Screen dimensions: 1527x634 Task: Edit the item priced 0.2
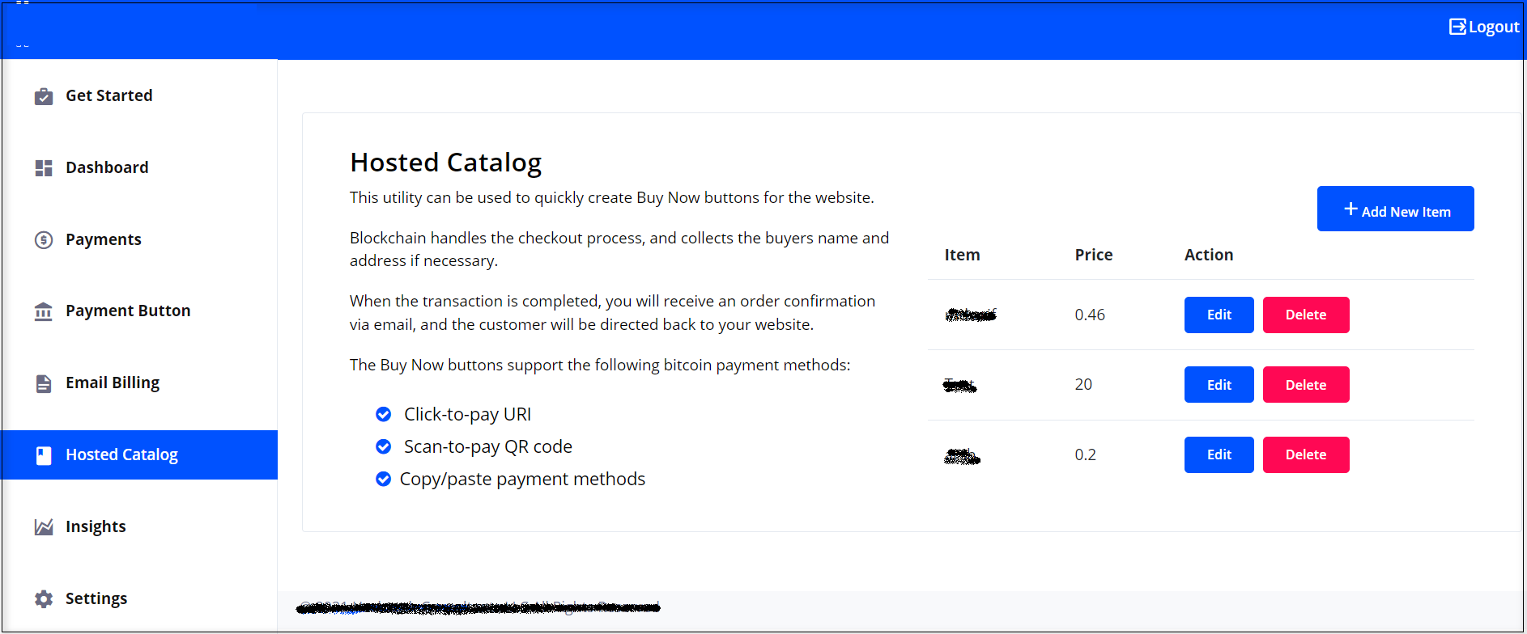1219,455
